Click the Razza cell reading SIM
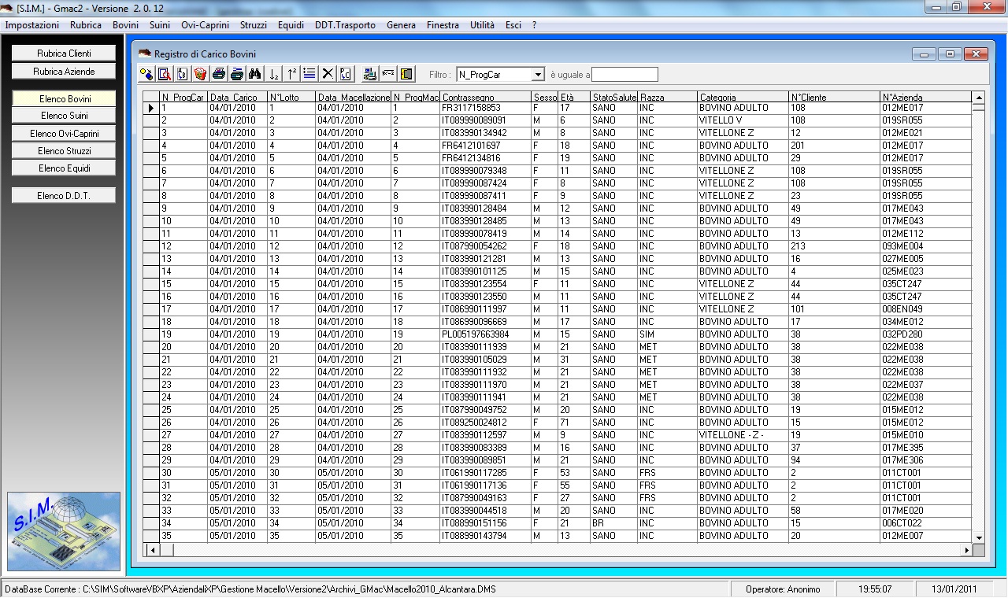This screenshot has height=598, width=1008. [667, 334]
